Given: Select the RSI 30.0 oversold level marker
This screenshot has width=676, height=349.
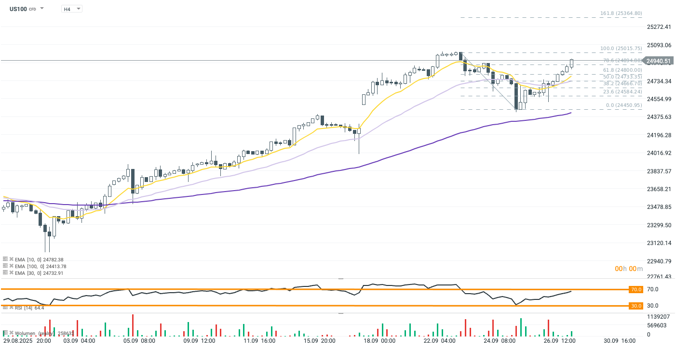Looking at the screenshot, I should click(x=636, y=306).
